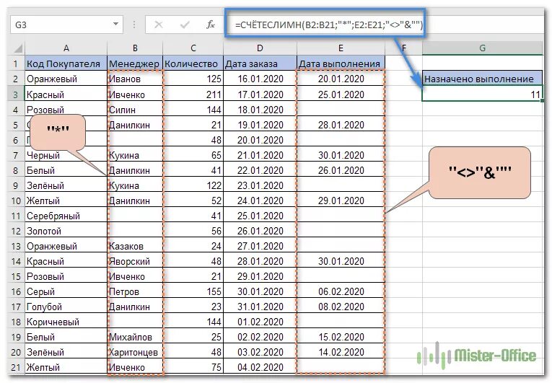Click header cell 'Менеджер'

pos(135,63)
